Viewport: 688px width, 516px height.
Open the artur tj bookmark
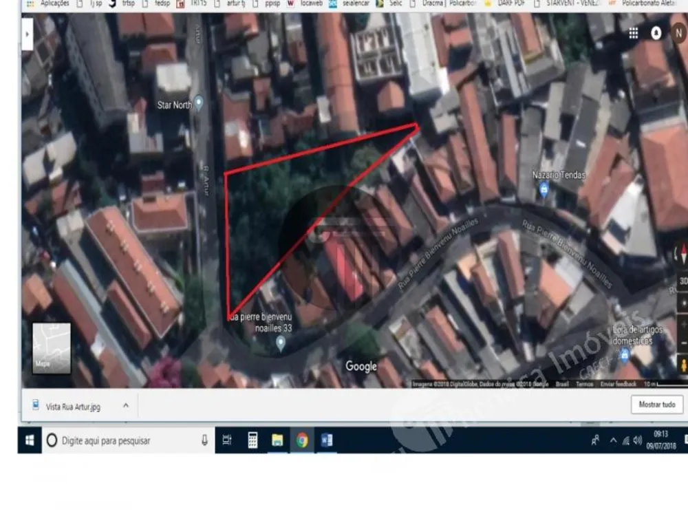click(230, 3)
